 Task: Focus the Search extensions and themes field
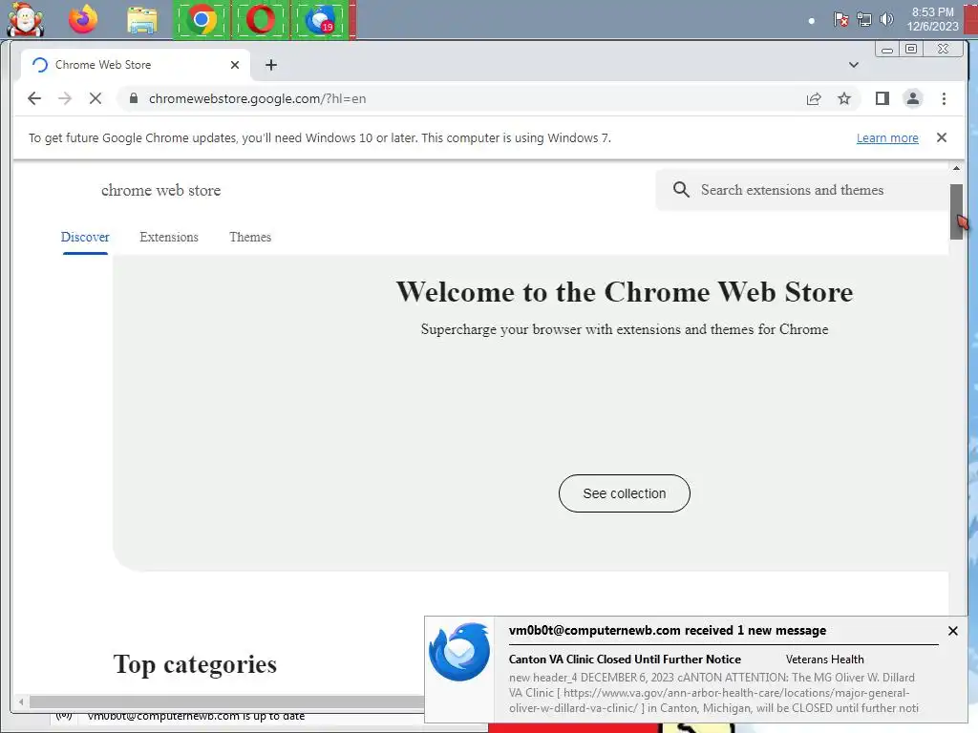click(801, 190)
